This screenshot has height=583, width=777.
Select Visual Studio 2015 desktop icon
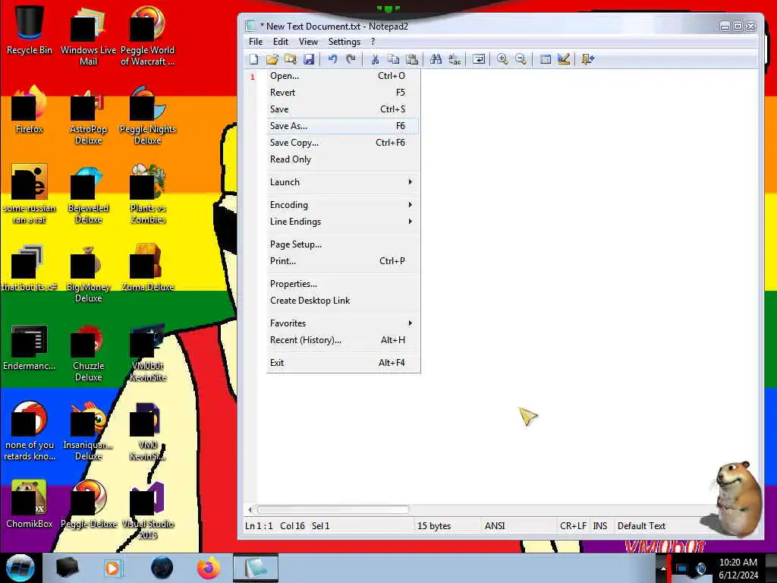pos(148,511)
